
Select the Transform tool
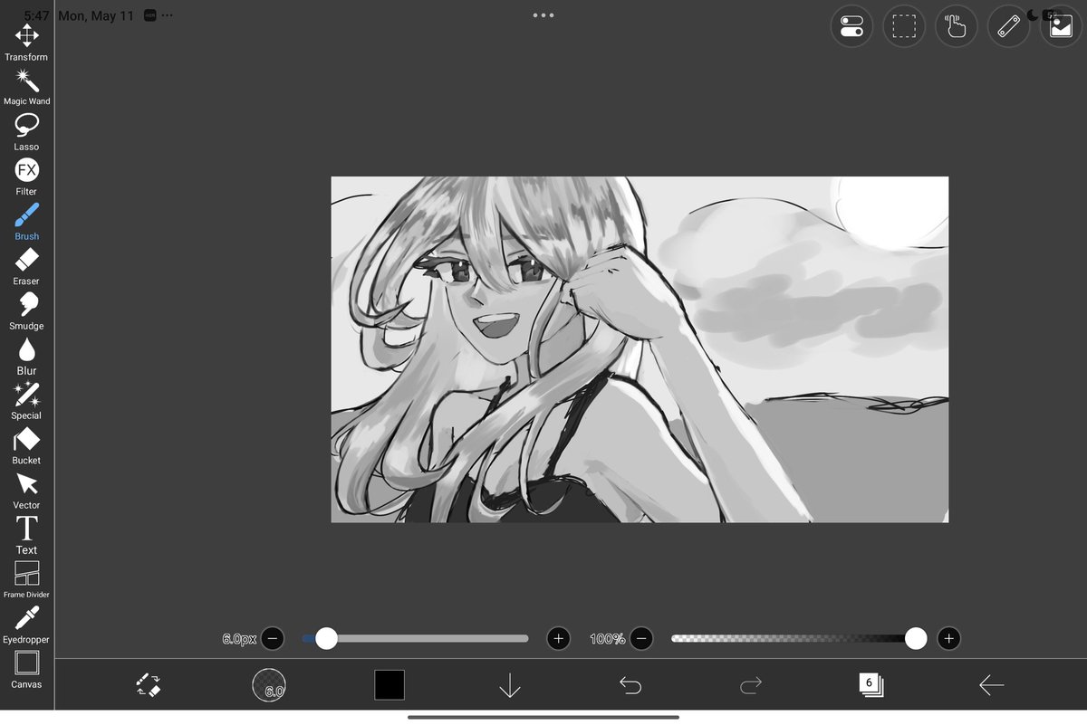26,43
